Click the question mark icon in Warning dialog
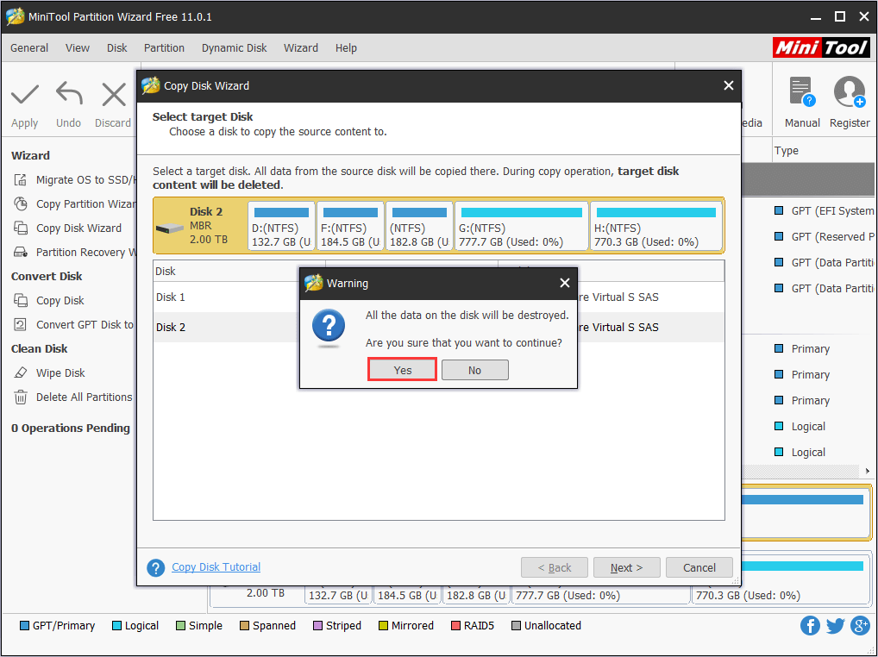This screenshot has height=657, width=878. (329, 326)
